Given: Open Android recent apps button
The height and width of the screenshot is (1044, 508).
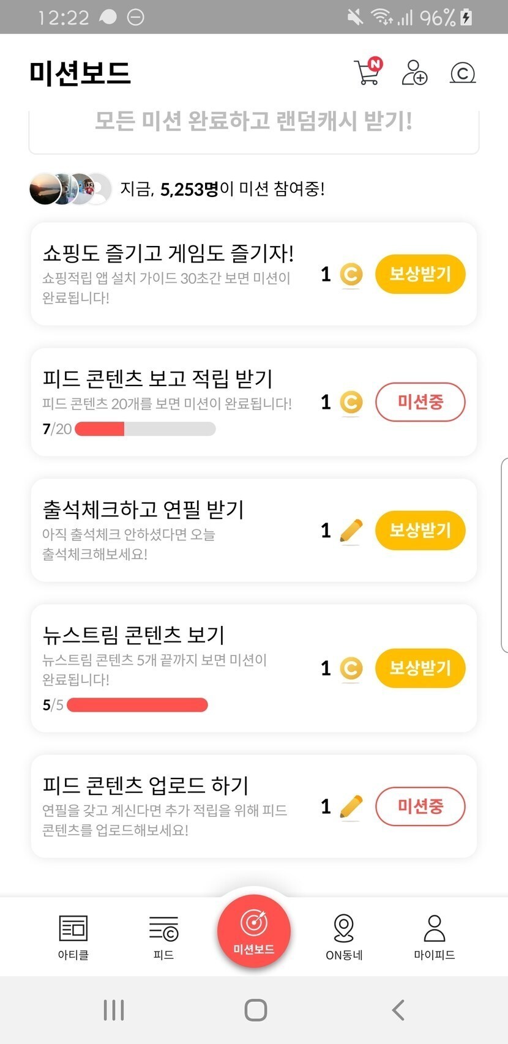Looking at the screenshot, I should pos(114,1010).
